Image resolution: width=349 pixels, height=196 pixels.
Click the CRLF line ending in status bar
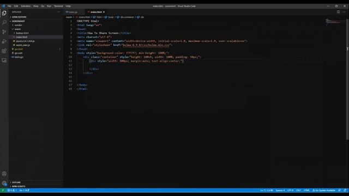pos(298,190)
